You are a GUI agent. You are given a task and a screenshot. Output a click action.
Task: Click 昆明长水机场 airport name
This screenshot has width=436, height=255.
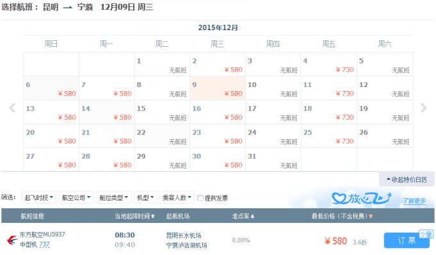point(184,236)
